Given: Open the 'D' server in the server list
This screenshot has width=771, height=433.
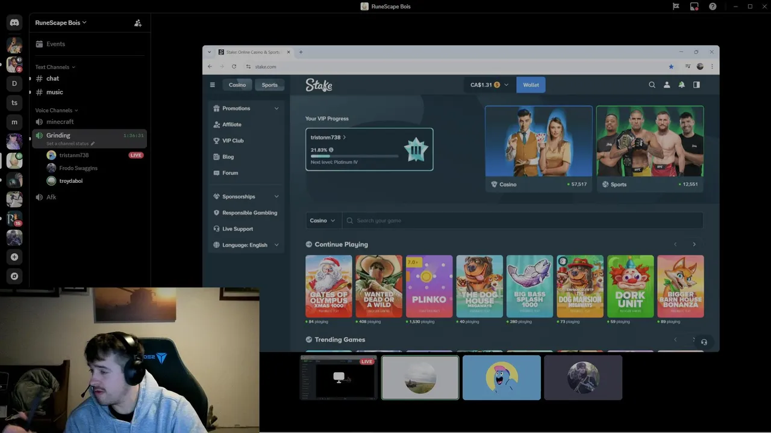Looking at the screenshot, I should pyautogui.click(x=14, y=84).
